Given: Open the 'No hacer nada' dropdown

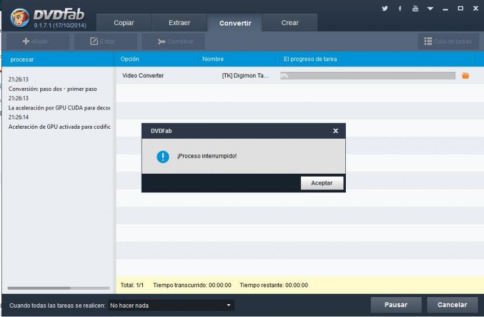Looking at the screenshot, I should click(x=171, y=305).
